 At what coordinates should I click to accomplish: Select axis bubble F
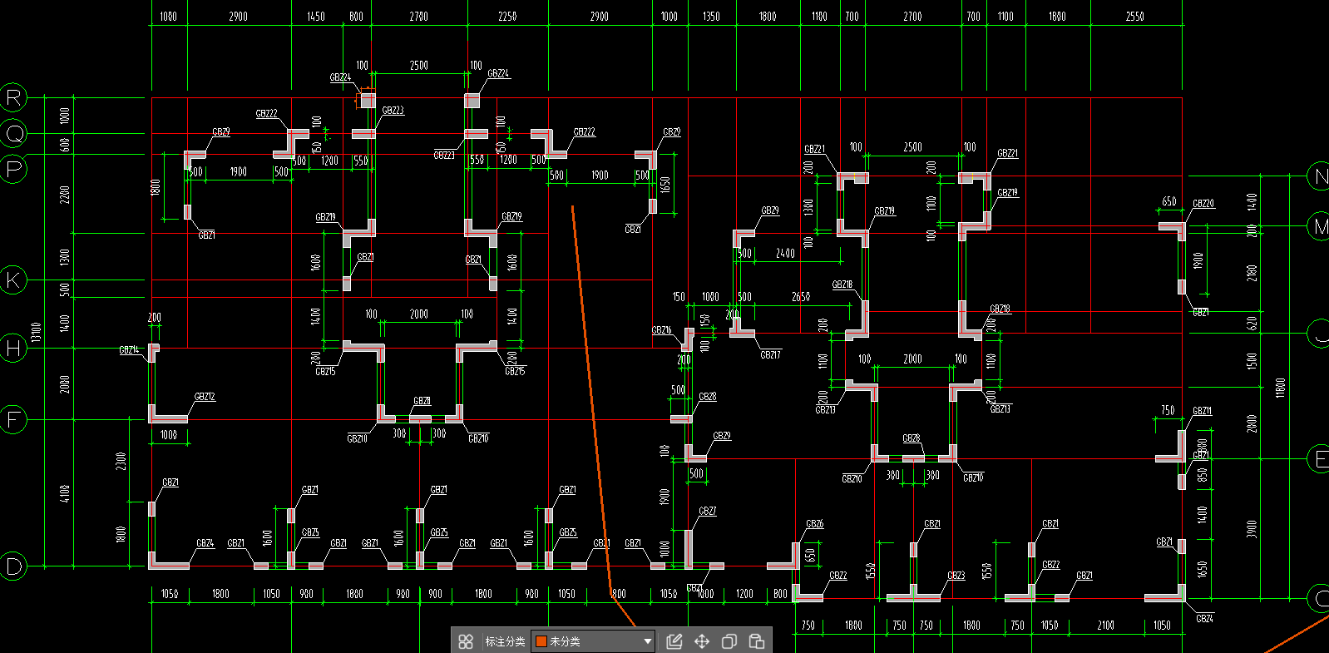[13, 419]
